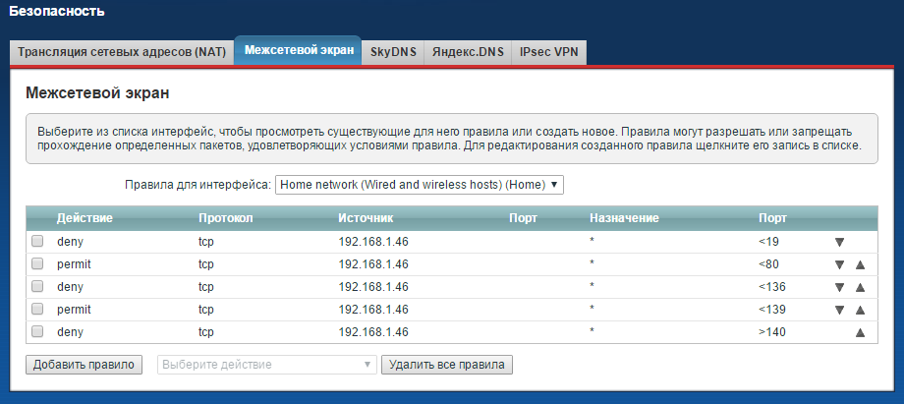Screen dimensions: 904x404
Task: Move the permit <139 rule up
Action: point(860,310)
